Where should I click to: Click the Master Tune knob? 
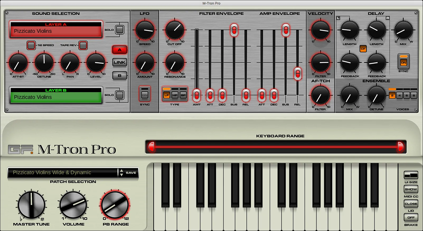(x=31, y=205)
